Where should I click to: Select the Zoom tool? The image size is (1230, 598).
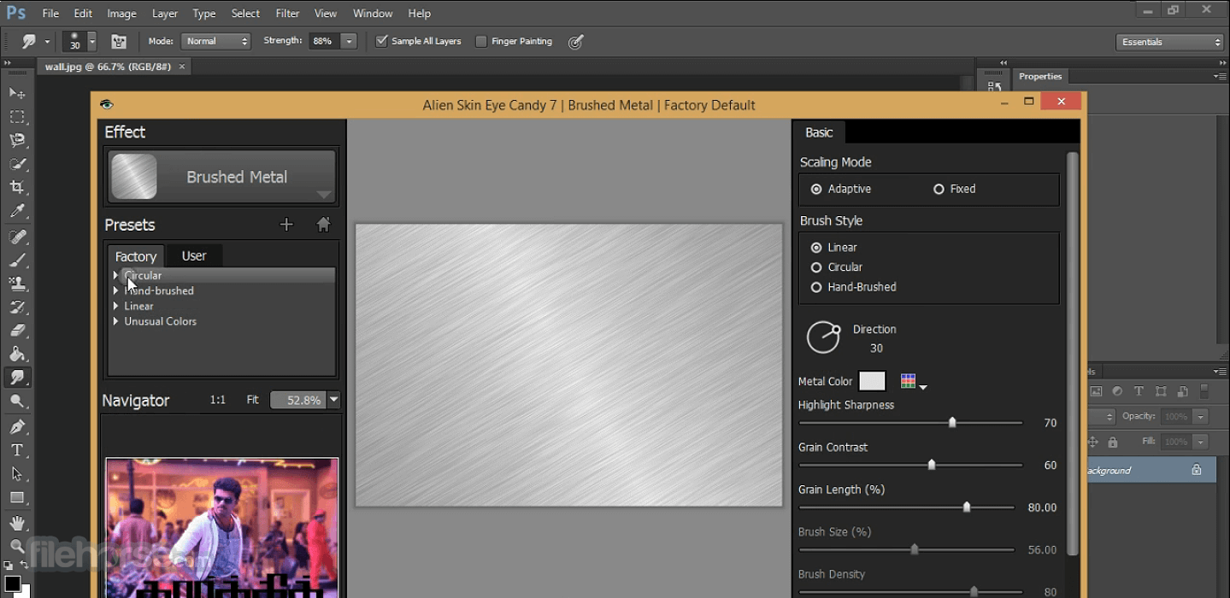pyautogui.click(x=16, y=546)
